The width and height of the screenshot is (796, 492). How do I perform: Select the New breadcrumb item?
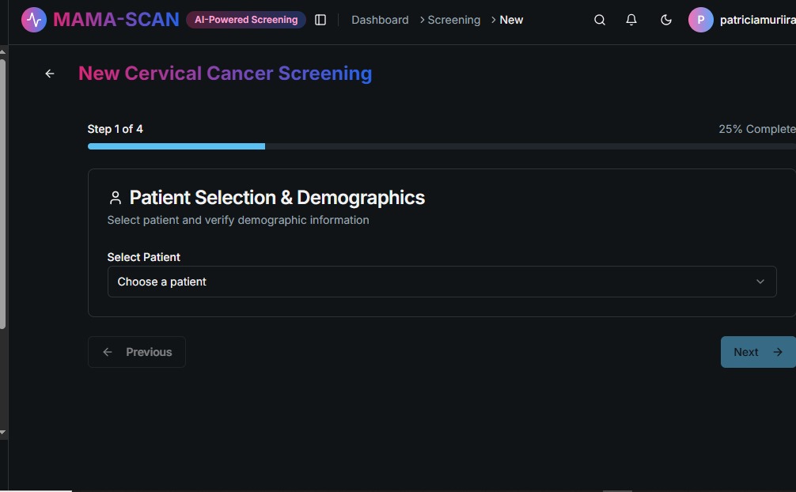pyautogui.click(x=511, y=20)
